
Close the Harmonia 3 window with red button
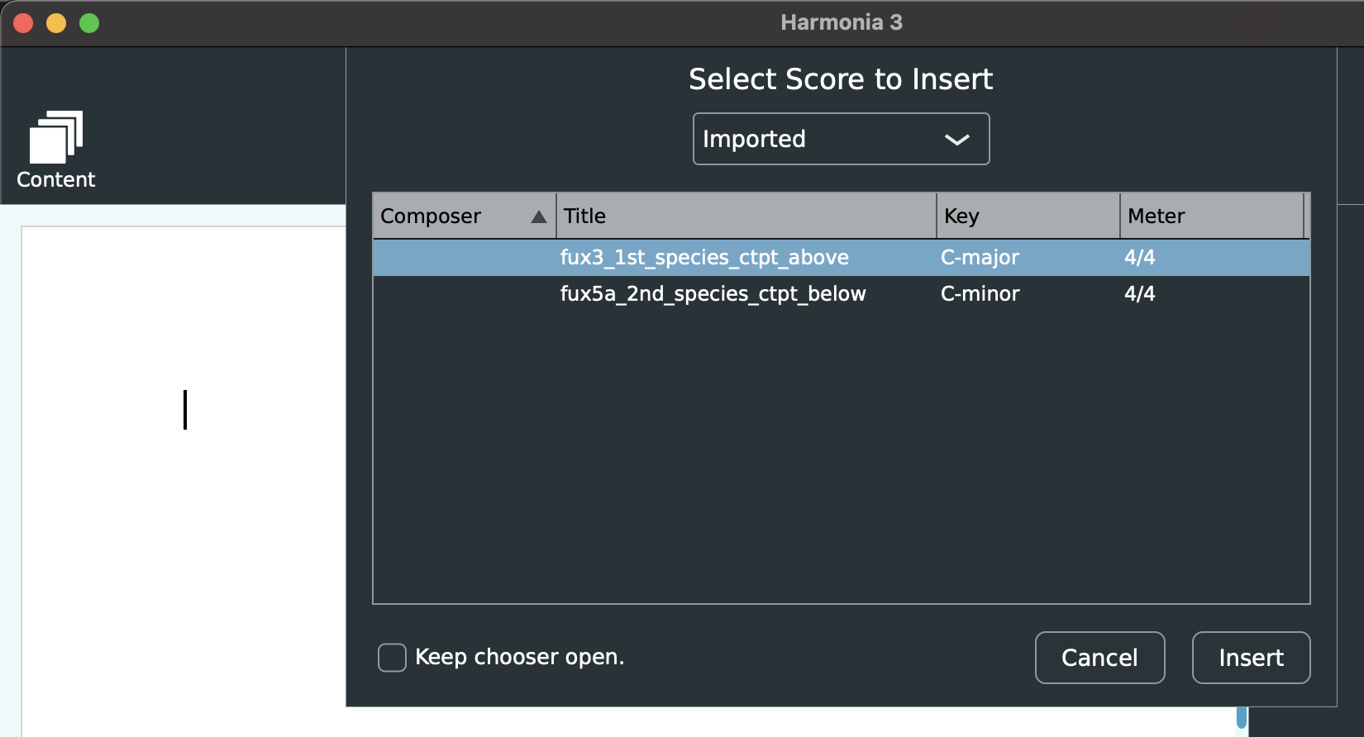tap(23, 23)
